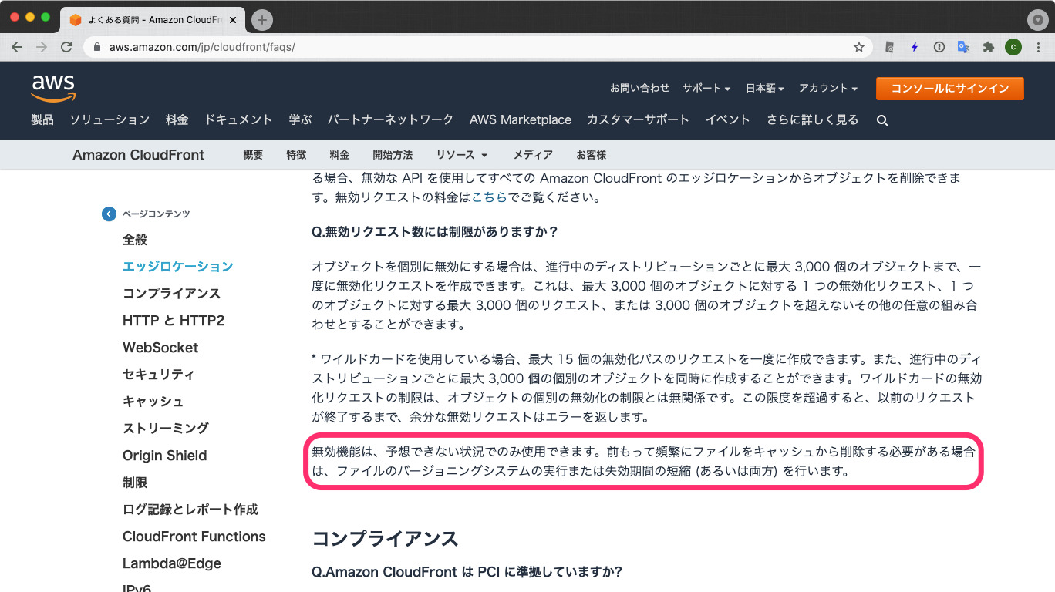Collapse page contents with blue chevron icon
The width and height of the screenshot is (1055, 592).
pos(109,214)
